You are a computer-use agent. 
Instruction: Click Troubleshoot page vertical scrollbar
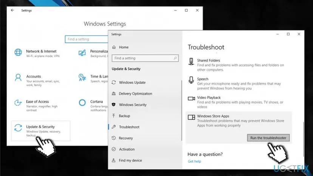[x=303, y=139]
